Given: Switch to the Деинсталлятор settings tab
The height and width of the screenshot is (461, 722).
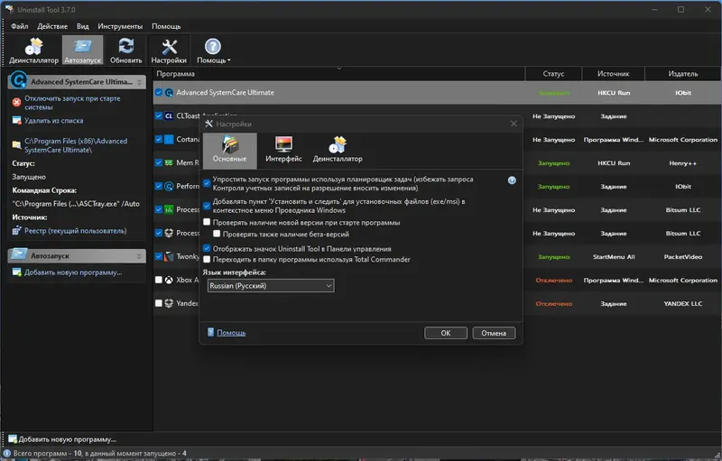Looking at the screenshot, I should [338, 151].
